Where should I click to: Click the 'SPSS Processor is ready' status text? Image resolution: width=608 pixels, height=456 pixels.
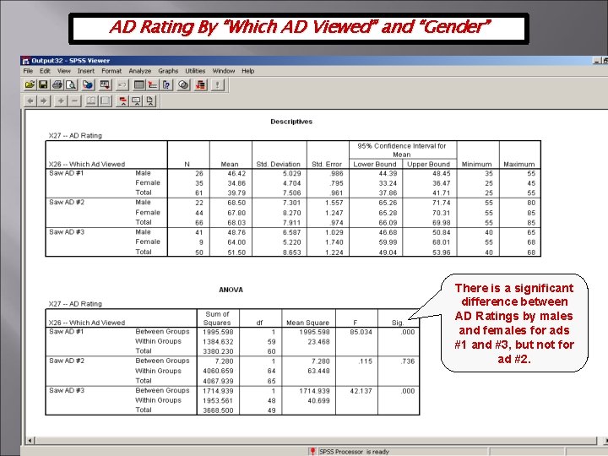pyautogui.click(x=354, y=451)
